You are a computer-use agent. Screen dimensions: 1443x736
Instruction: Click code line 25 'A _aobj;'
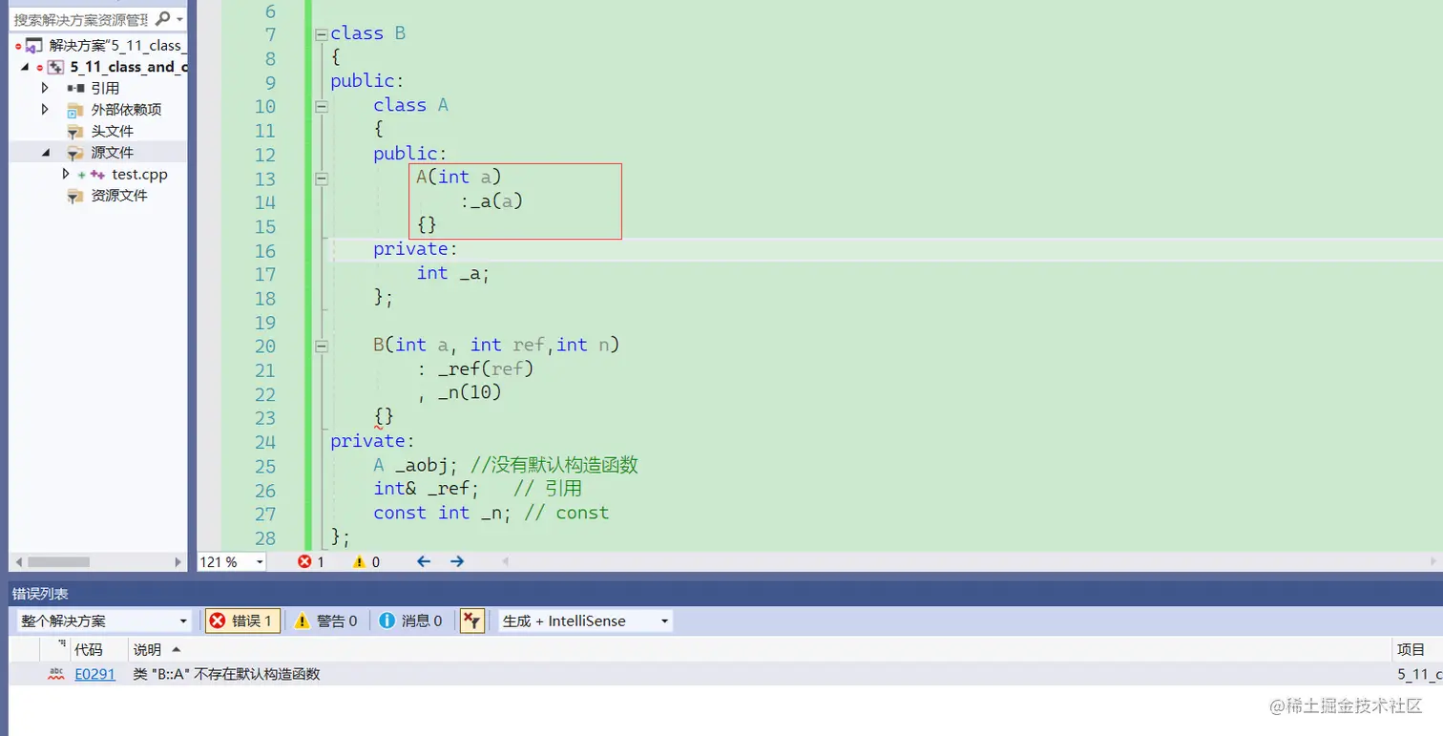click(x=415, y=465)
